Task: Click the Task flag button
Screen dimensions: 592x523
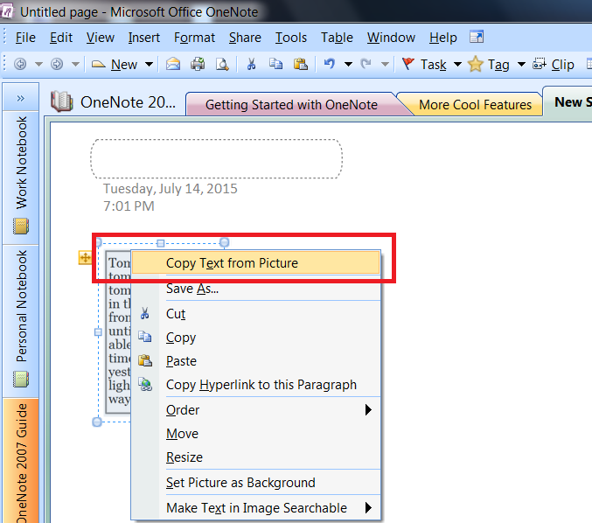Action: (424, 65)
